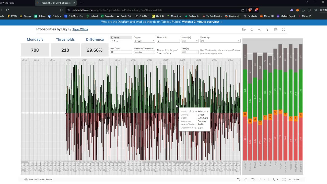
Task: Click share icon in viz header
Action: click(260, 29)
